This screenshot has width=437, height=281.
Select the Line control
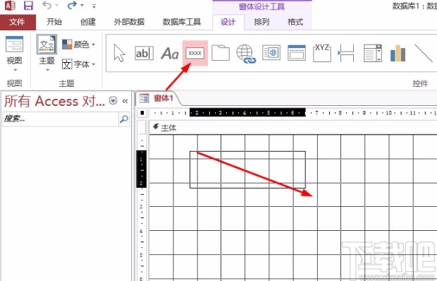coord(424,53)
